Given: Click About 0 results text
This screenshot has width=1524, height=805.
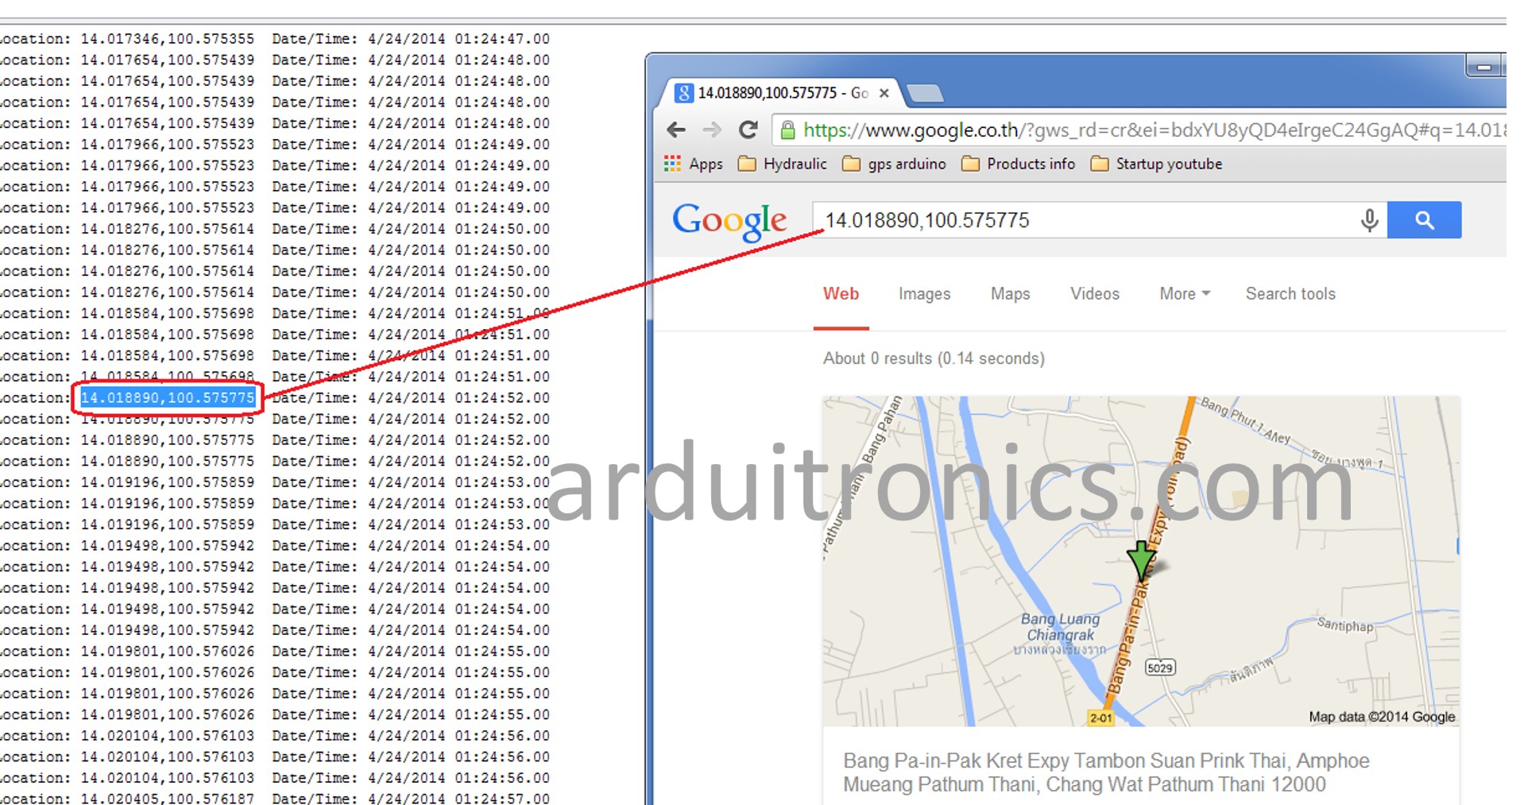Looking at the screenshot, I should (934, 358).
